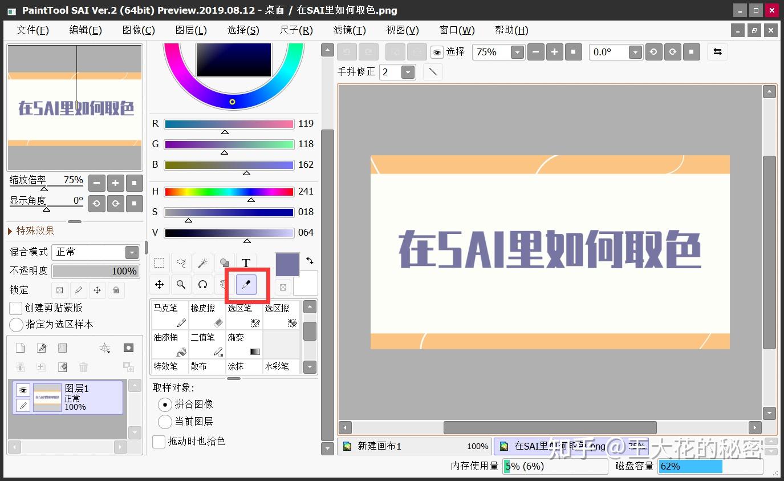
Task: Select the Text tool
Action: tap(246, 262)
